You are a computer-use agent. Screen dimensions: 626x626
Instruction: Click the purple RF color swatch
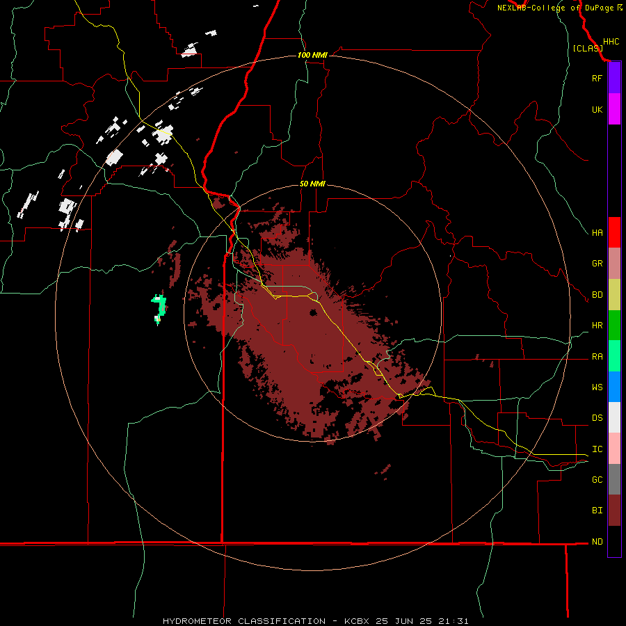click(x=614, y=78)
